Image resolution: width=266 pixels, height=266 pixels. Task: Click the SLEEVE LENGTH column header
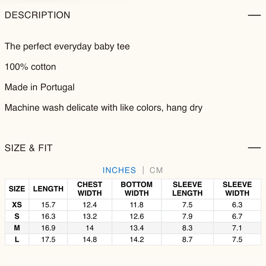tap(188, 189)
